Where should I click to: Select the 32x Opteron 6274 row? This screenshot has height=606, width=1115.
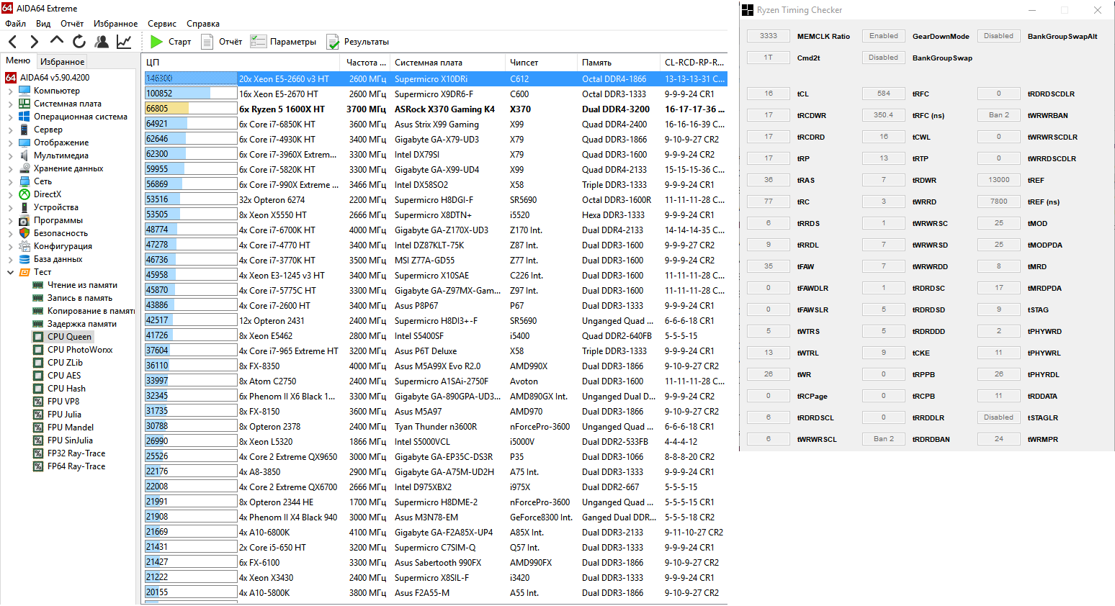[x=436, y=200]
